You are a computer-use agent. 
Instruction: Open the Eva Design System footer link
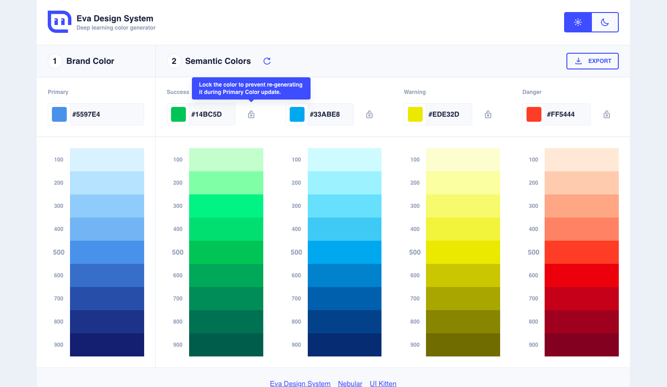pyautogui.click(x=300, y=383)
